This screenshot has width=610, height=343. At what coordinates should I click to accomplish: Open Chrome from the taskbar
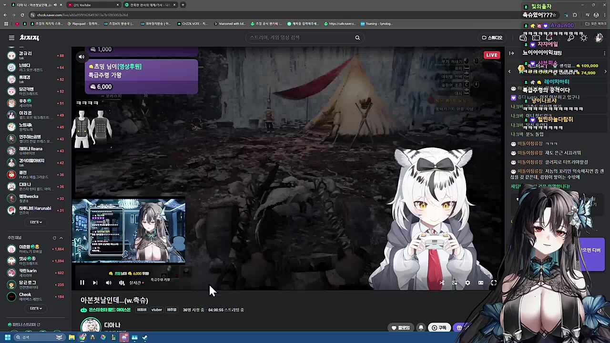click(x=82, y=337)
